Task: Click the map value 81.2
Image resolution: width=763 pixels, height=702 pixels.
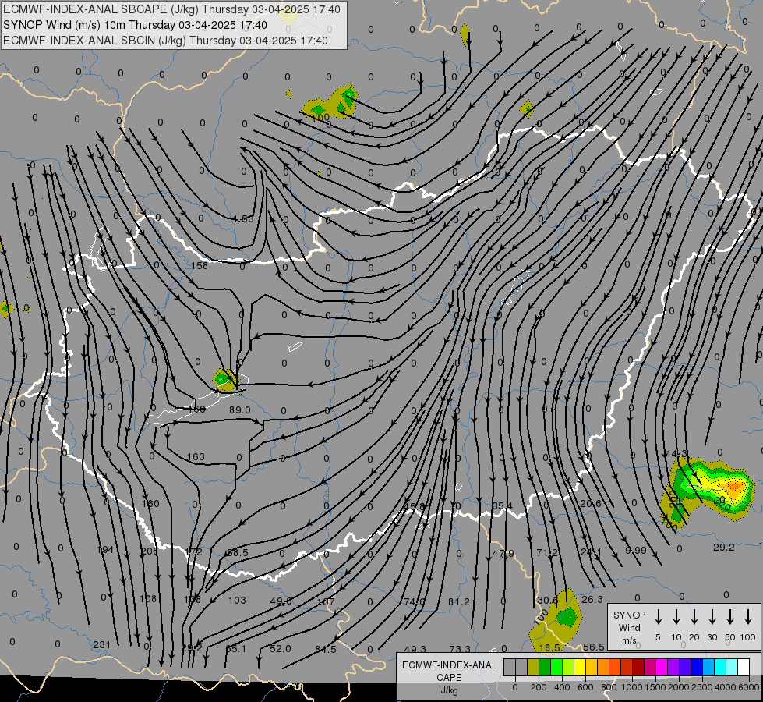Action: tap(459, 601)
